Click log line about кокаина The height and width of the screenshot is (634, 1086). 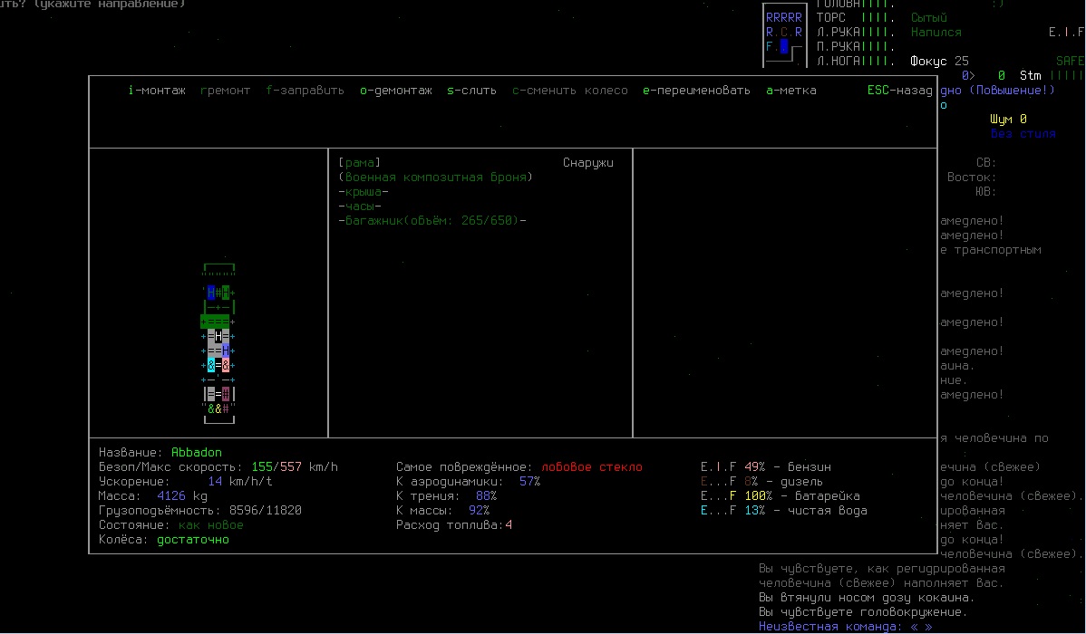[x=867, y=598]
